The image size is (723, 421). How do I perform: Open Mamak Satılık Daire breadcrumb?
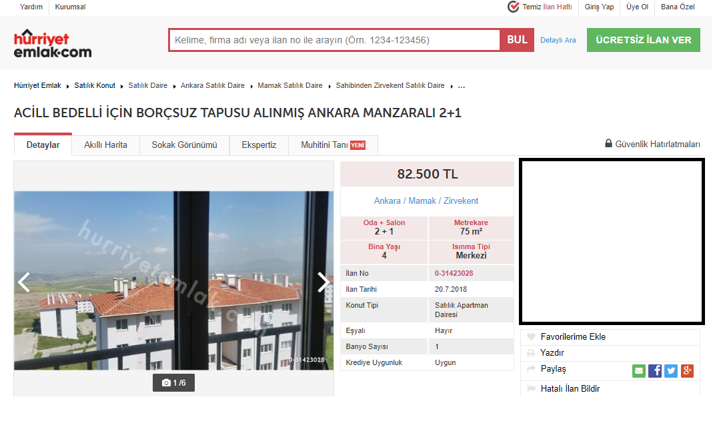pyautogui.click(x=289, y=86)
